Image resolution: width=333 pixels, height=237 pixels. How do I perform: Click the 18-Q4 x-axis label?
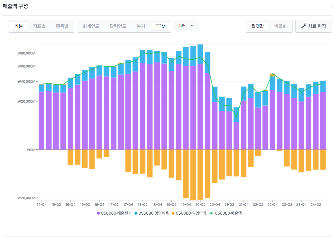[x=157, y=205]
